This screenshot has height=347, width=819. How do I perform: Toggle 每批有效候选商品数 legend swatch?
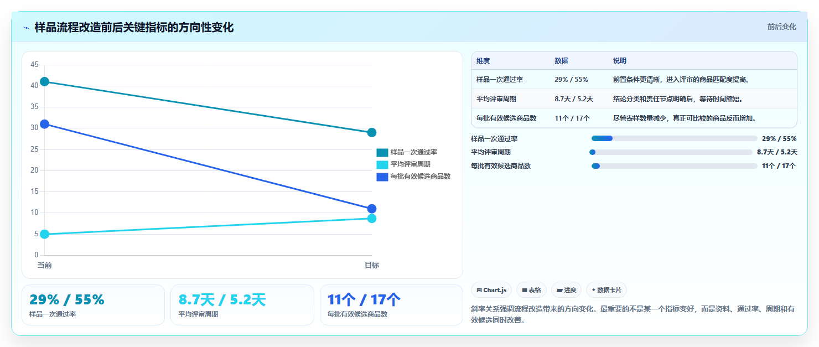point(382,177)
